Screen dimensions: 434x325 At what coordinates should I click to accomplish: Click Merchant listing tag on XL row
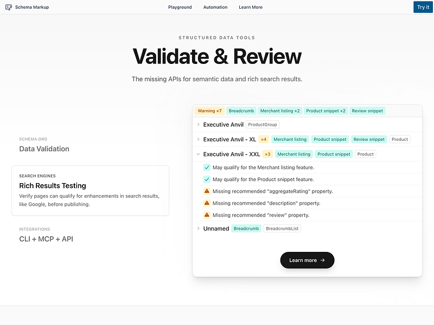tap(290, 139)
